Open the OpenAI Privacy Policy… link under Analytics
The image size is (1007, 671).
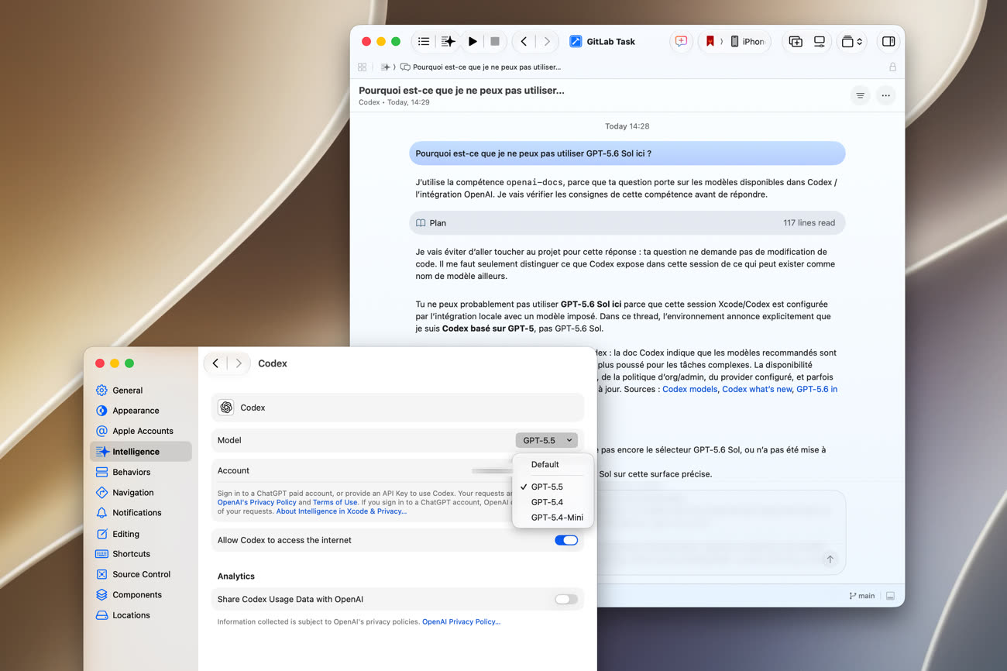pyautogui.click(x=462, y=621)
